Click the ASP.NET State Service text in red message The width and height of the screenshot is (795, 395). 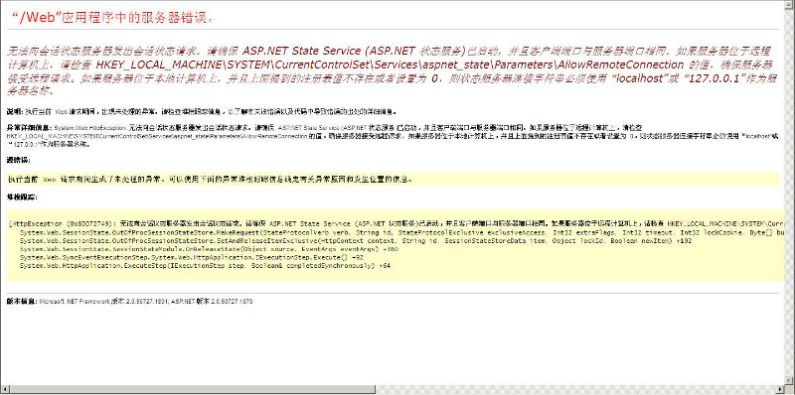(x=303, y=52)
